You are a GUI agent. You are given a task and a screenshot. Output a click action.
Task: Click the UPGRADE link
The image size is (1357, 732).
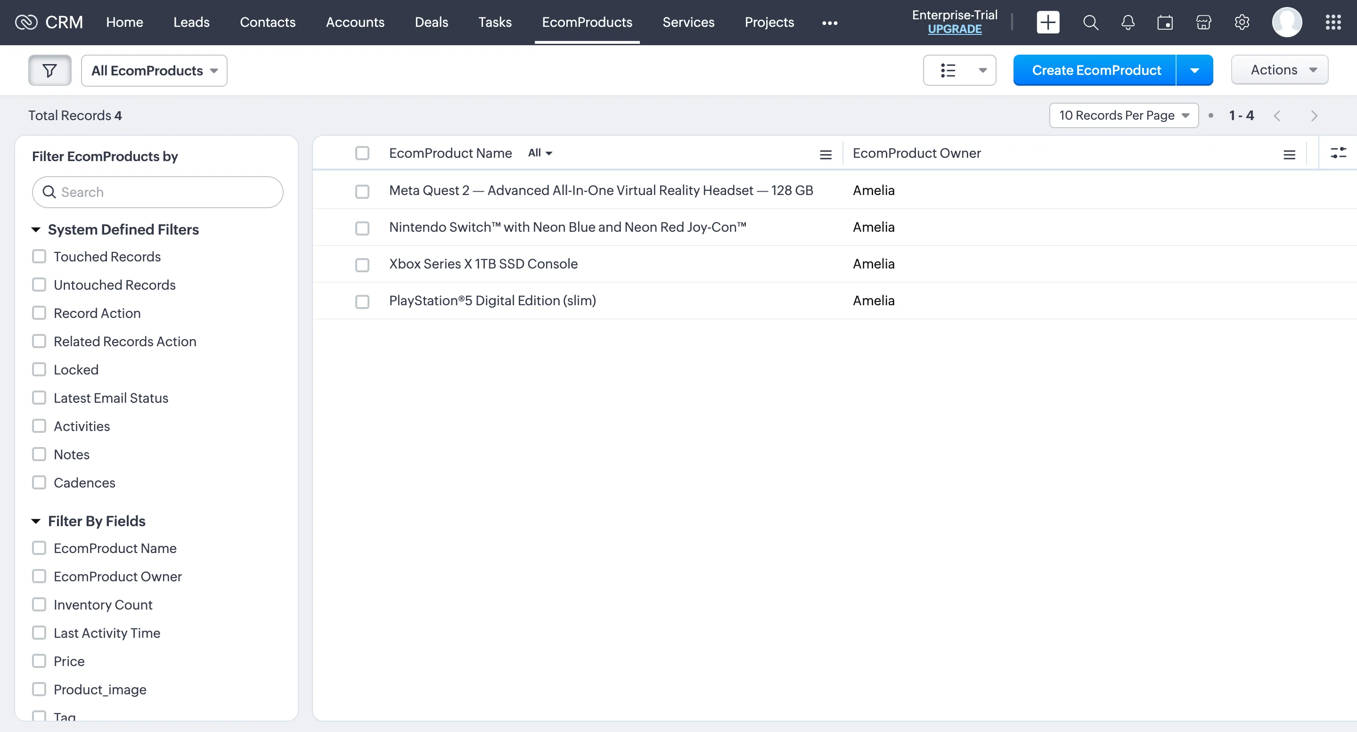(955, 29)
